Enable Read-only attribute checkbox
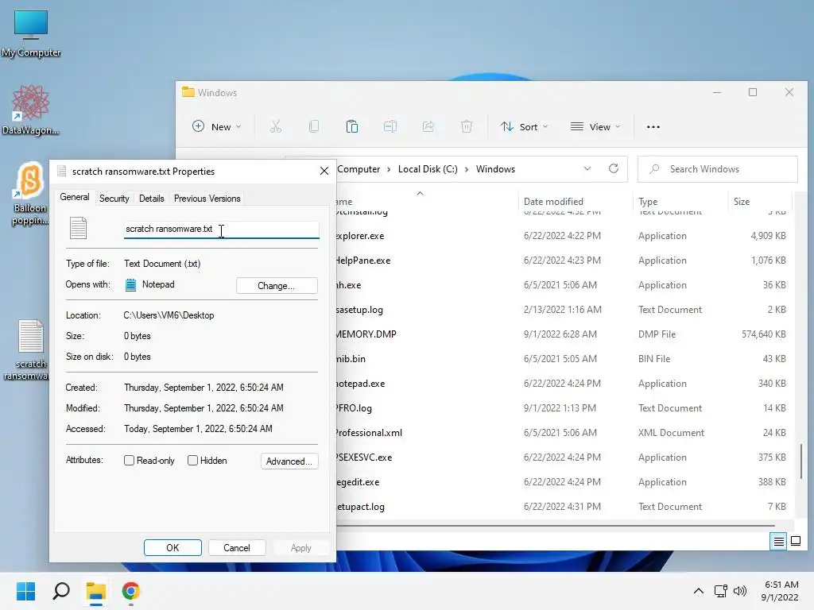 pos(129,461)
